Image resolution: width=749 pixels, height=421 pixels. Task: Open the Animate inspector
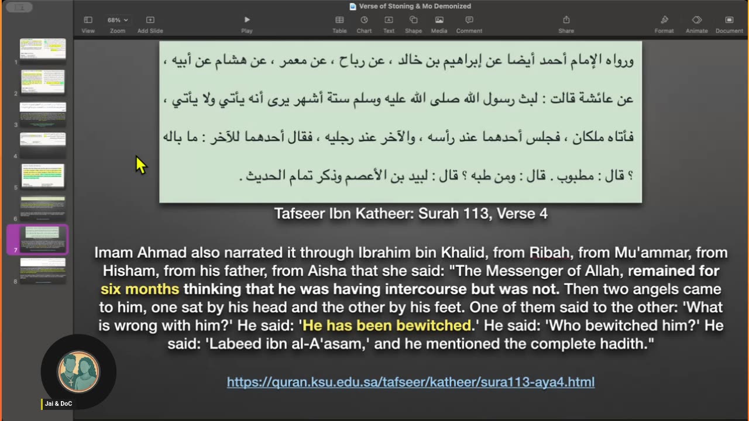pos(696,24)
